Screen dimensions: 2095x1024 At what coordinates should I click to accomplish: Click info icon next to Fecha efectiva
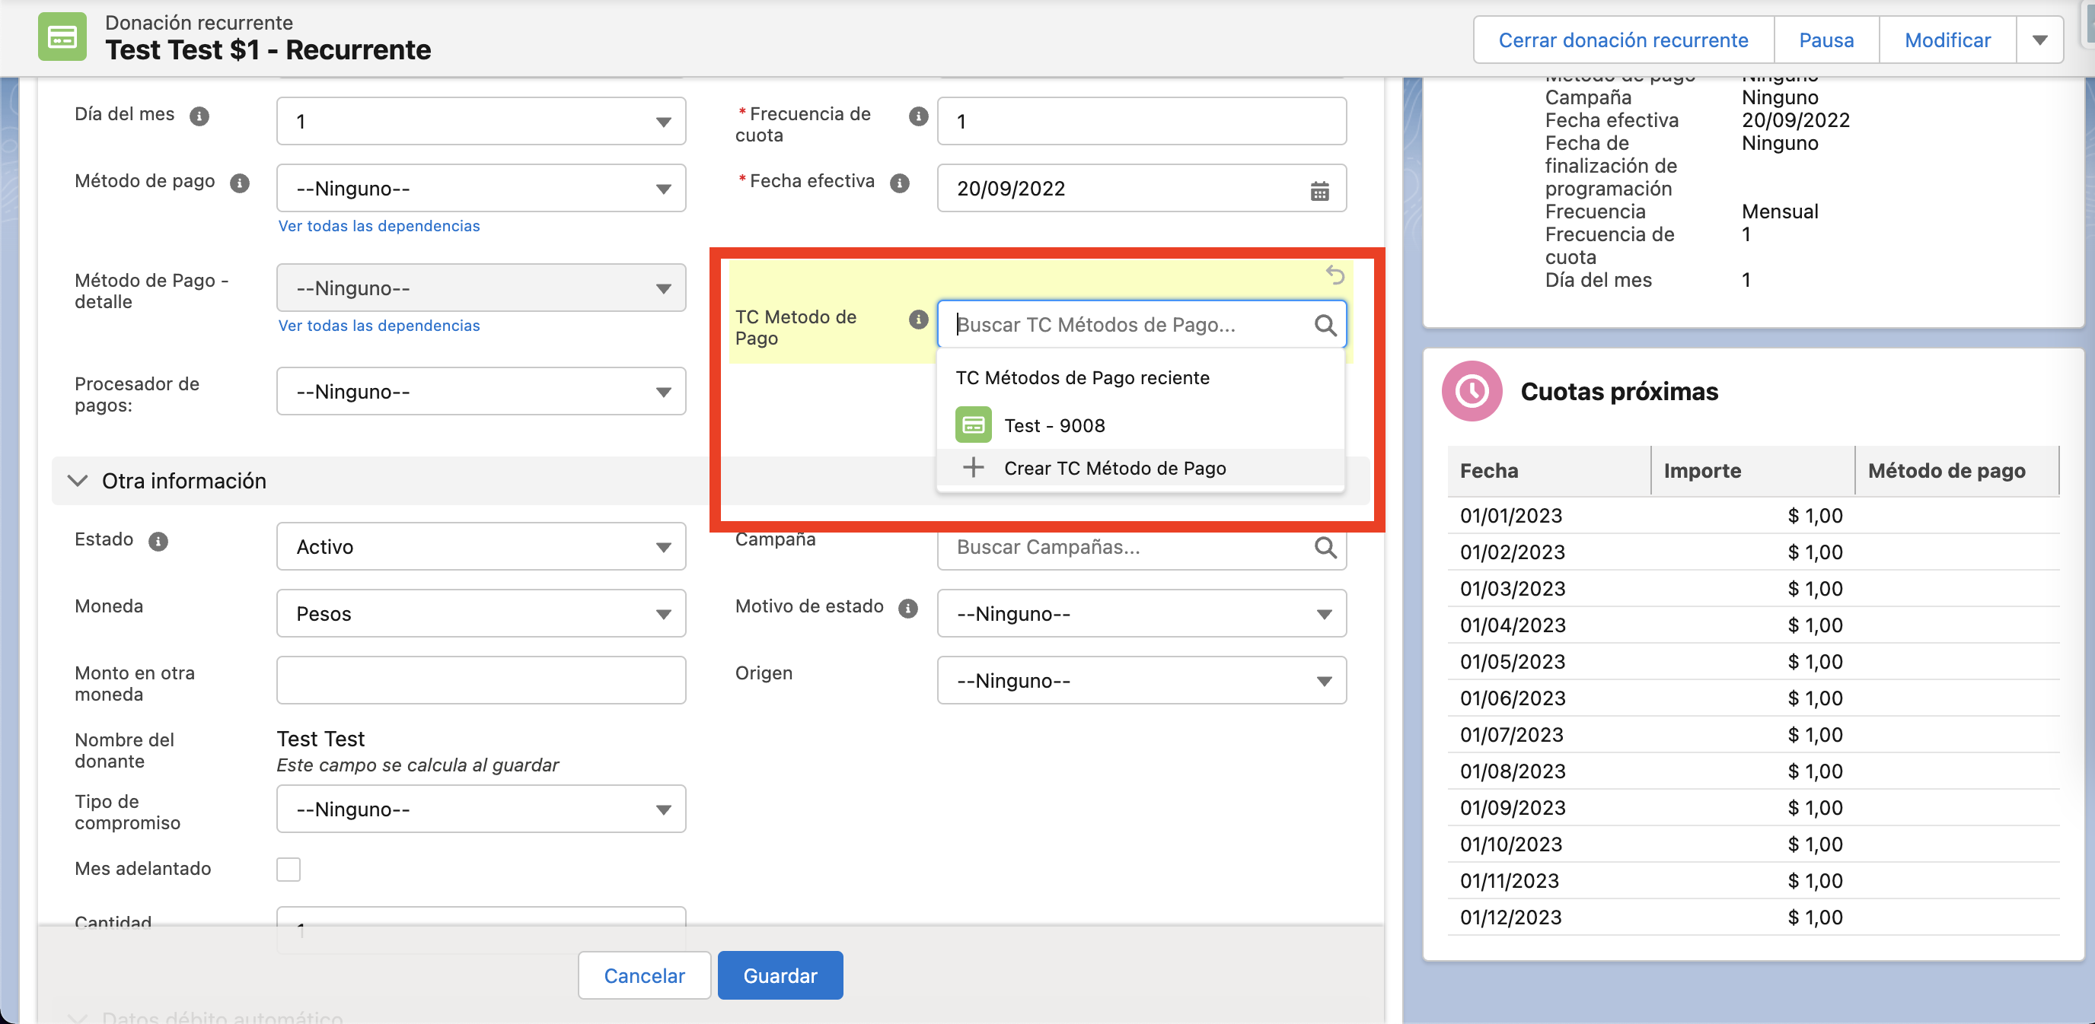click(x=900, y=183)
